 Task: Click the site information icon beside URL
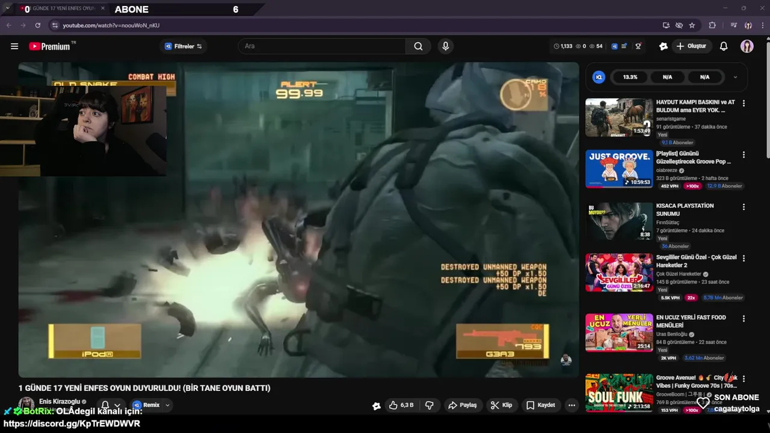point(55,25)
